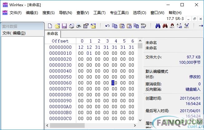Click the file size value 97.7 KB
The height and width of the screenshot is (130, 204).
coord(194,57)
